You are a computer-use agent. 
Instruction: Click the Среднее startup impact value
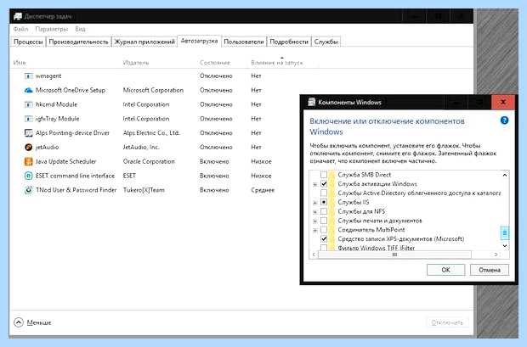click(x=263, y=190)
